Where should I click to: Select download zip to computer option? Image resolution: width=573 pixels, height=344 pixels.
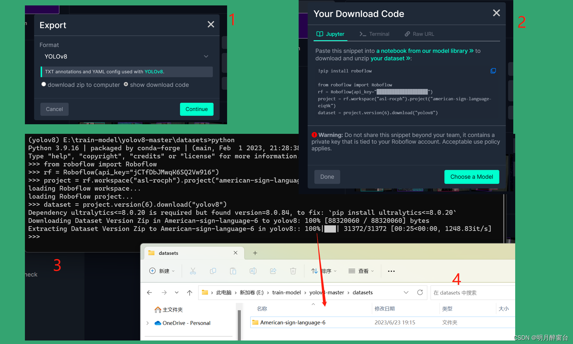click(x=44, y=84)
